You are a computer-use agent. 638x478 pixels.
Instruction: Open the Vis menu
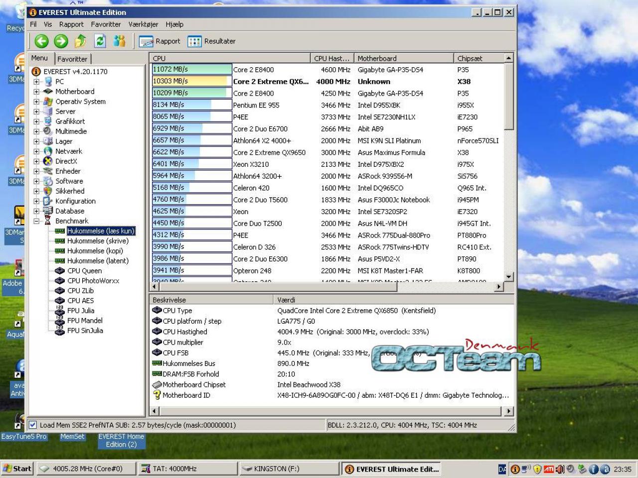click(48, 24)
